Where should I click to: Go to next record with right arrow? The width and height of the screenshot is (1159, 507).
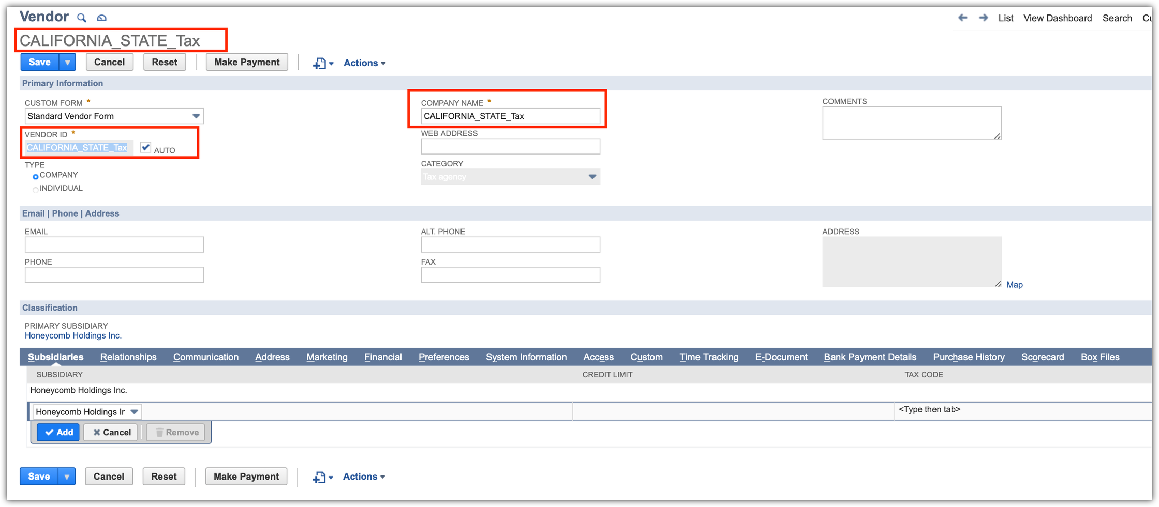[983, 18]
